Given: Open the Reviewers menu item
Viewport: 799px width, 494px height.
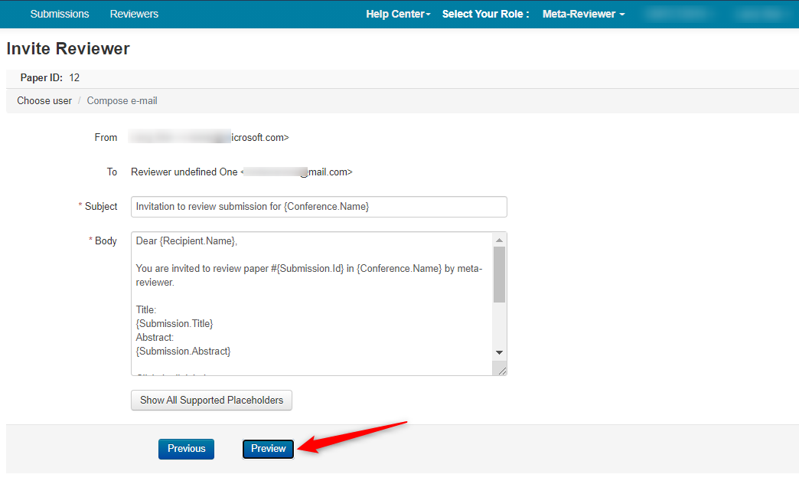Looking at the screenshot, I should (x=134, y=14).
